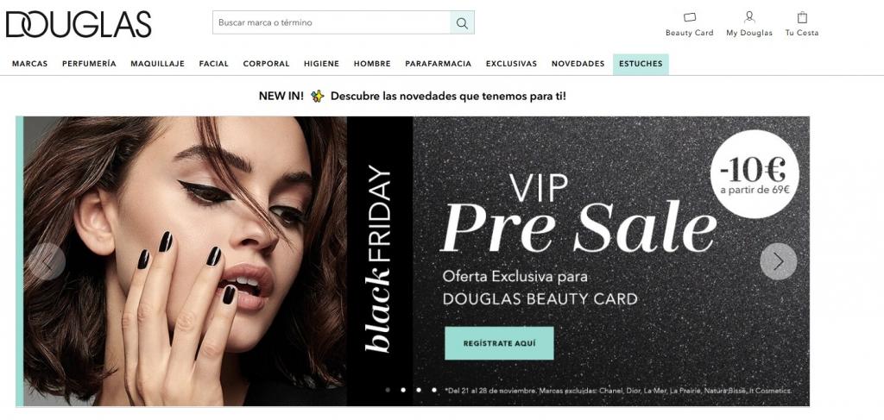
Task: Click the Douglas logo
Action: coord(79,24)
